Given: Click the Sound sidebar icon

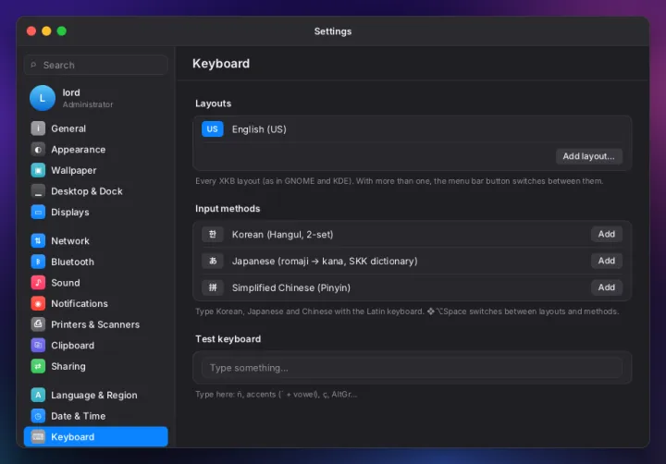Looking at the screenshot, I should tap(38, 282).
